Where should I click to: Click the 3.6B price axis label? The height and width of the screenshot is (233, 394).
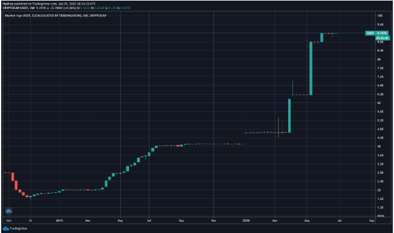(x=380, y=155)
